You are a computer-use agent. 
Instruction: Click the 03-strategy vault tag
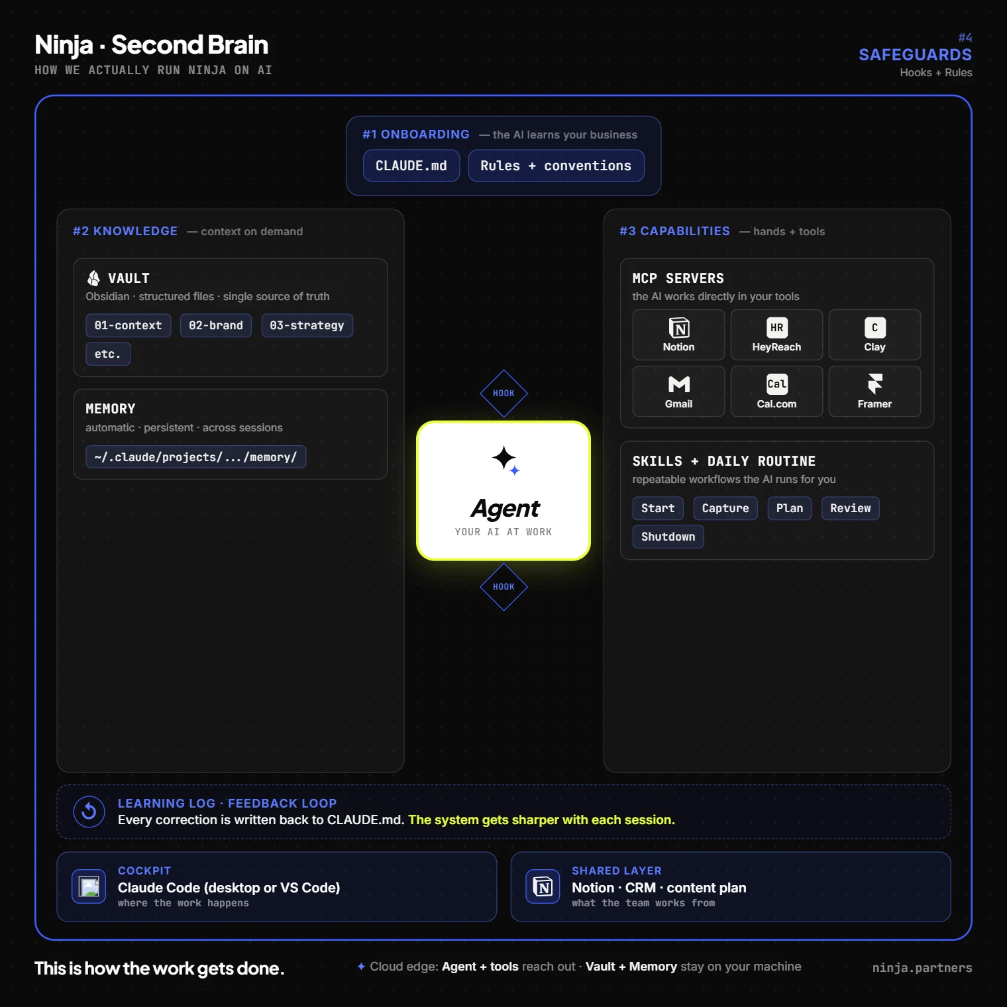(307, 325)
